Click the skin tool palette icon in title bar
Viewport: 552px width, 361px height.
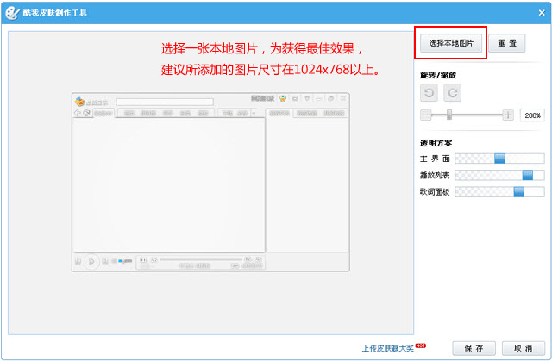click(12, 13)
